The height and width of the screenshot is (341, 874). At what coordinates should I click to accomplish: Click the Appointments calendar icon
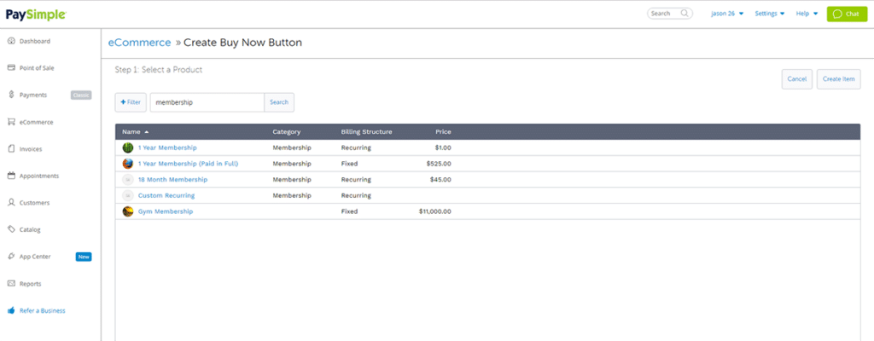pos(11,176)
